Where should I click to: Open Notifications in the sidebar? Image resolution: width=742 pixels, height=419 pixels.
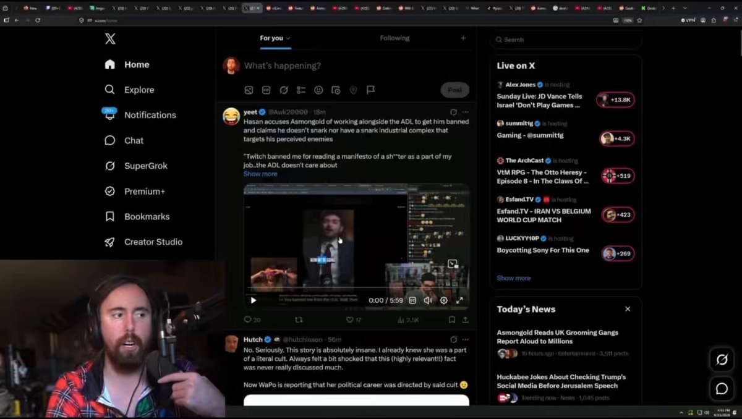click(x=140, y=115)
